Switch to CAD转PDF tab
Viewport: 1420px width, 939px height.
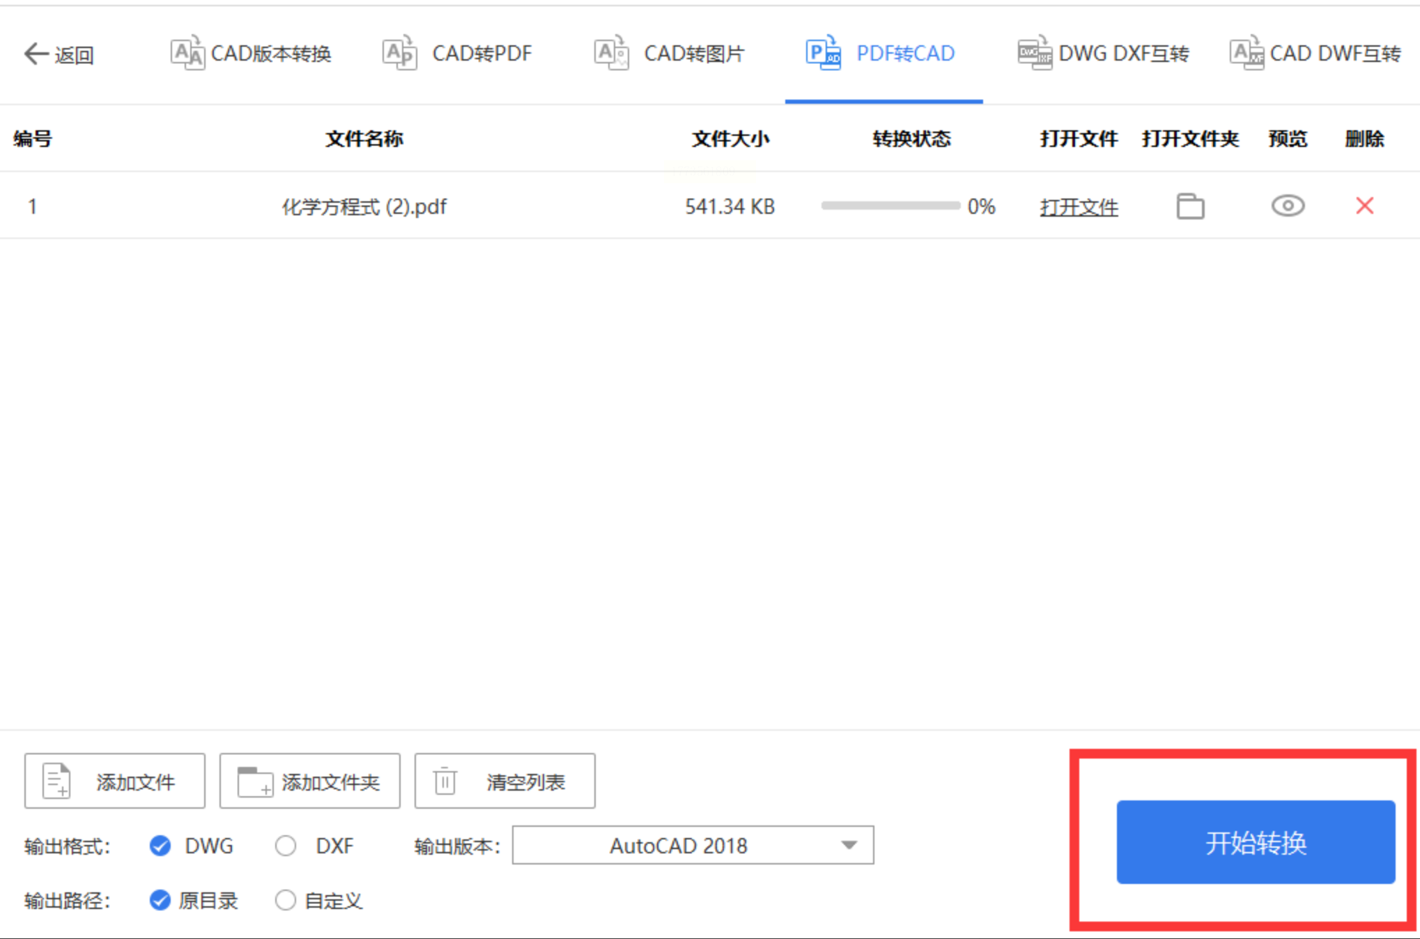(458, 54)
